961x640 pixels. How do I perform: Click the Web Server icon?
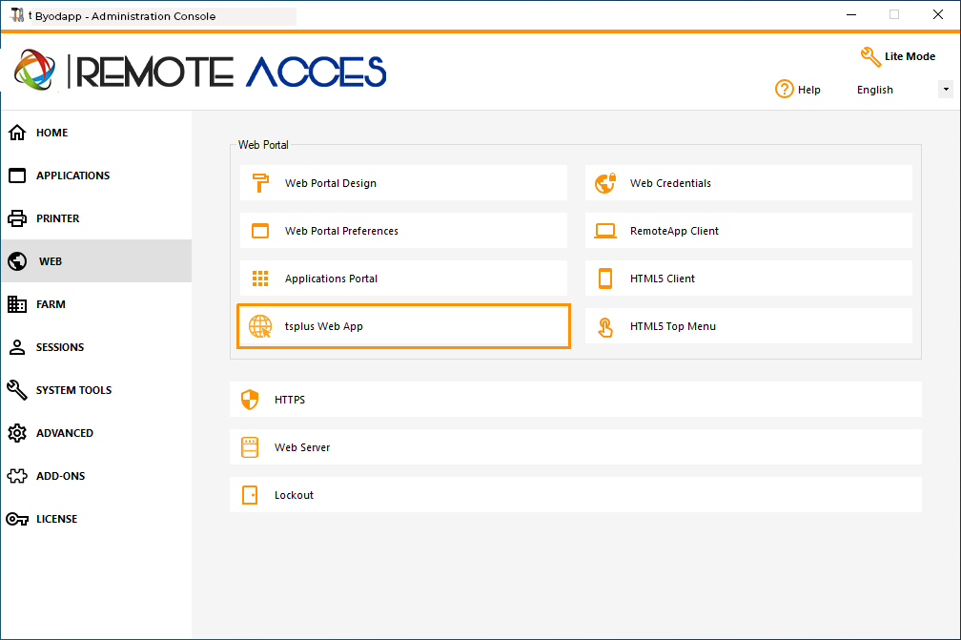click(250, 447)
